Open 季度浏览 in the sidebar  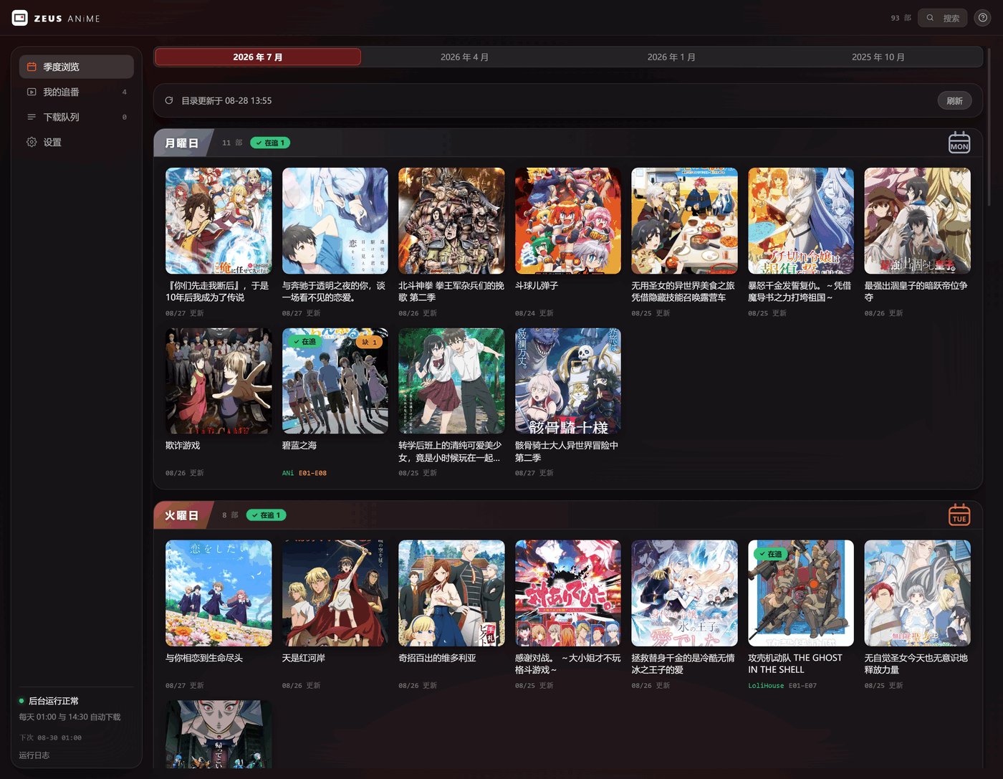pyautogui.click(x=77, y=67)
